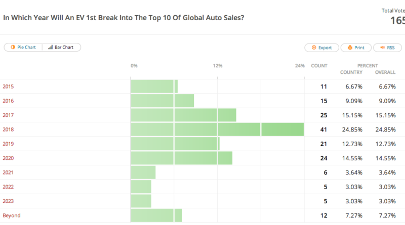The width and height of the screenshot is (405, 225).
Task: Click the COUNTRY column header
Action: 351,72
